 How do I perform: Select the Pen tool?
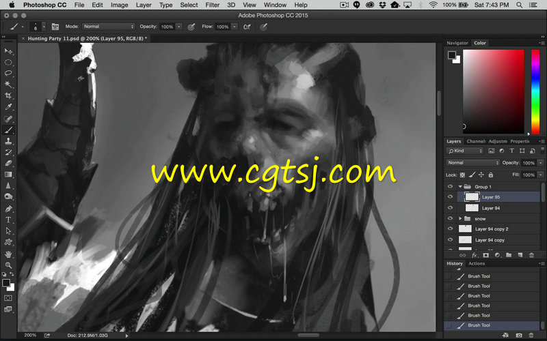pos(8,209)
